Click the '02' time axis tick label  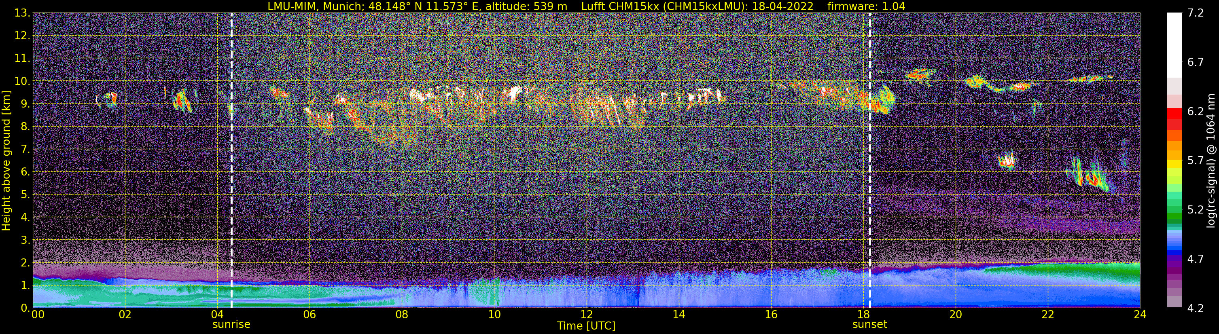[125, 315]
